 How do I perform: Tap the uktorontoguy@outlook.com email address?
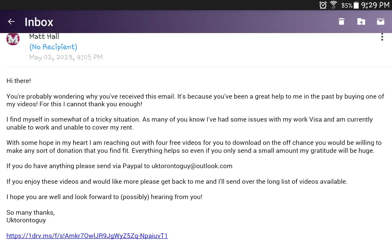[x=192, y=166]
